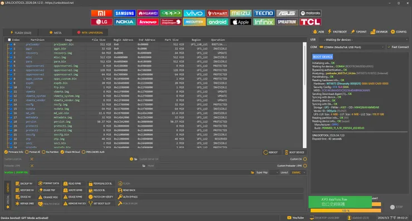Enable the Custom DA option
The width and height of the screenshot is (412, 221).
click(x=305, y=159)
